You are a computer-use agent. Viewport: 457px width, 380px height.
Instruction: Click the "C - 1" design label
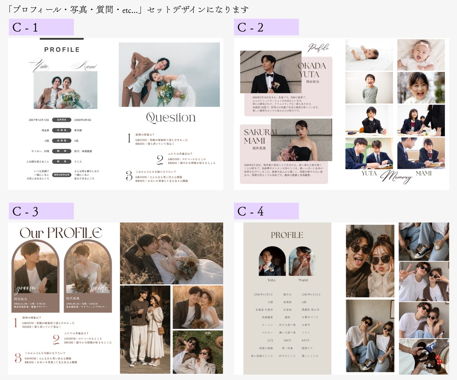pyautogui.click(x=41, y=27)
